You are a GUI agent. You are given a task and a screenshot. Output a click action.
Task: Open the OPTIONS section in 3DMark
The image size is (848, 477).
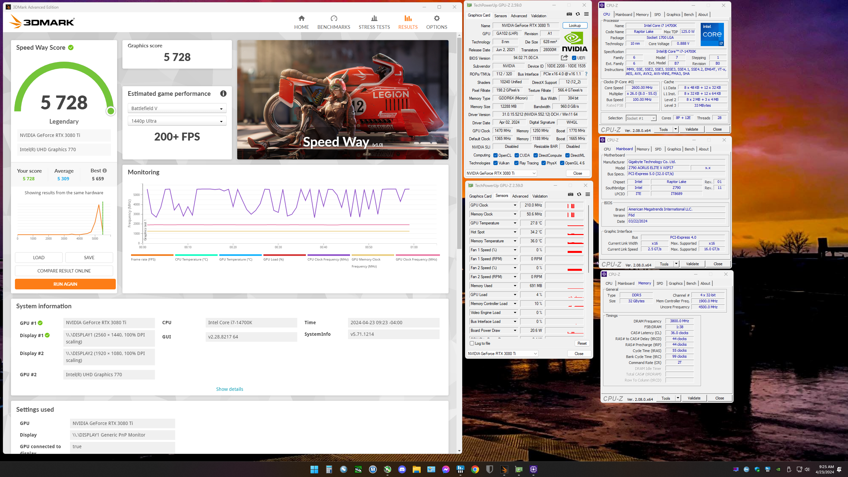(437, 22)
